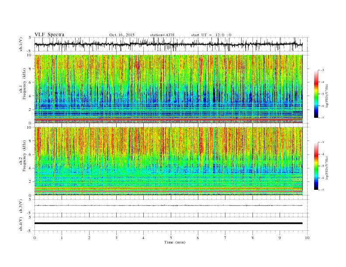Click the "2" kHz tick label on ch.2 frequency axis
346x267 pixels.
(x=30, y=182)
